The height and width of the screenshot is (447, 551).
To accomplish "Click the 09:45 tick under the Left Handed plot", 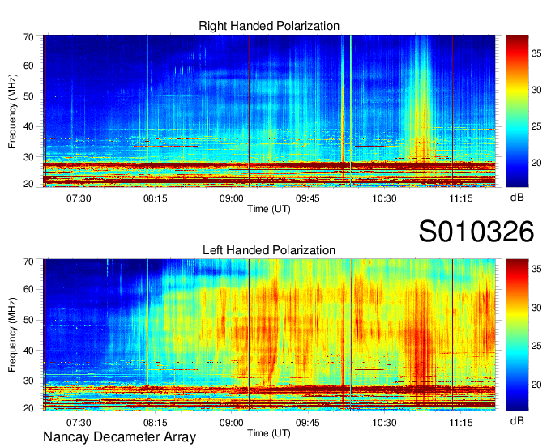I will pos(308,423).
